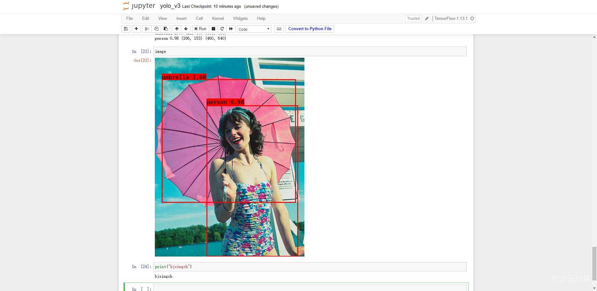597x291 pixels.
Task: Insert a cell below with plus icon
Action: (x=136, y=29)
